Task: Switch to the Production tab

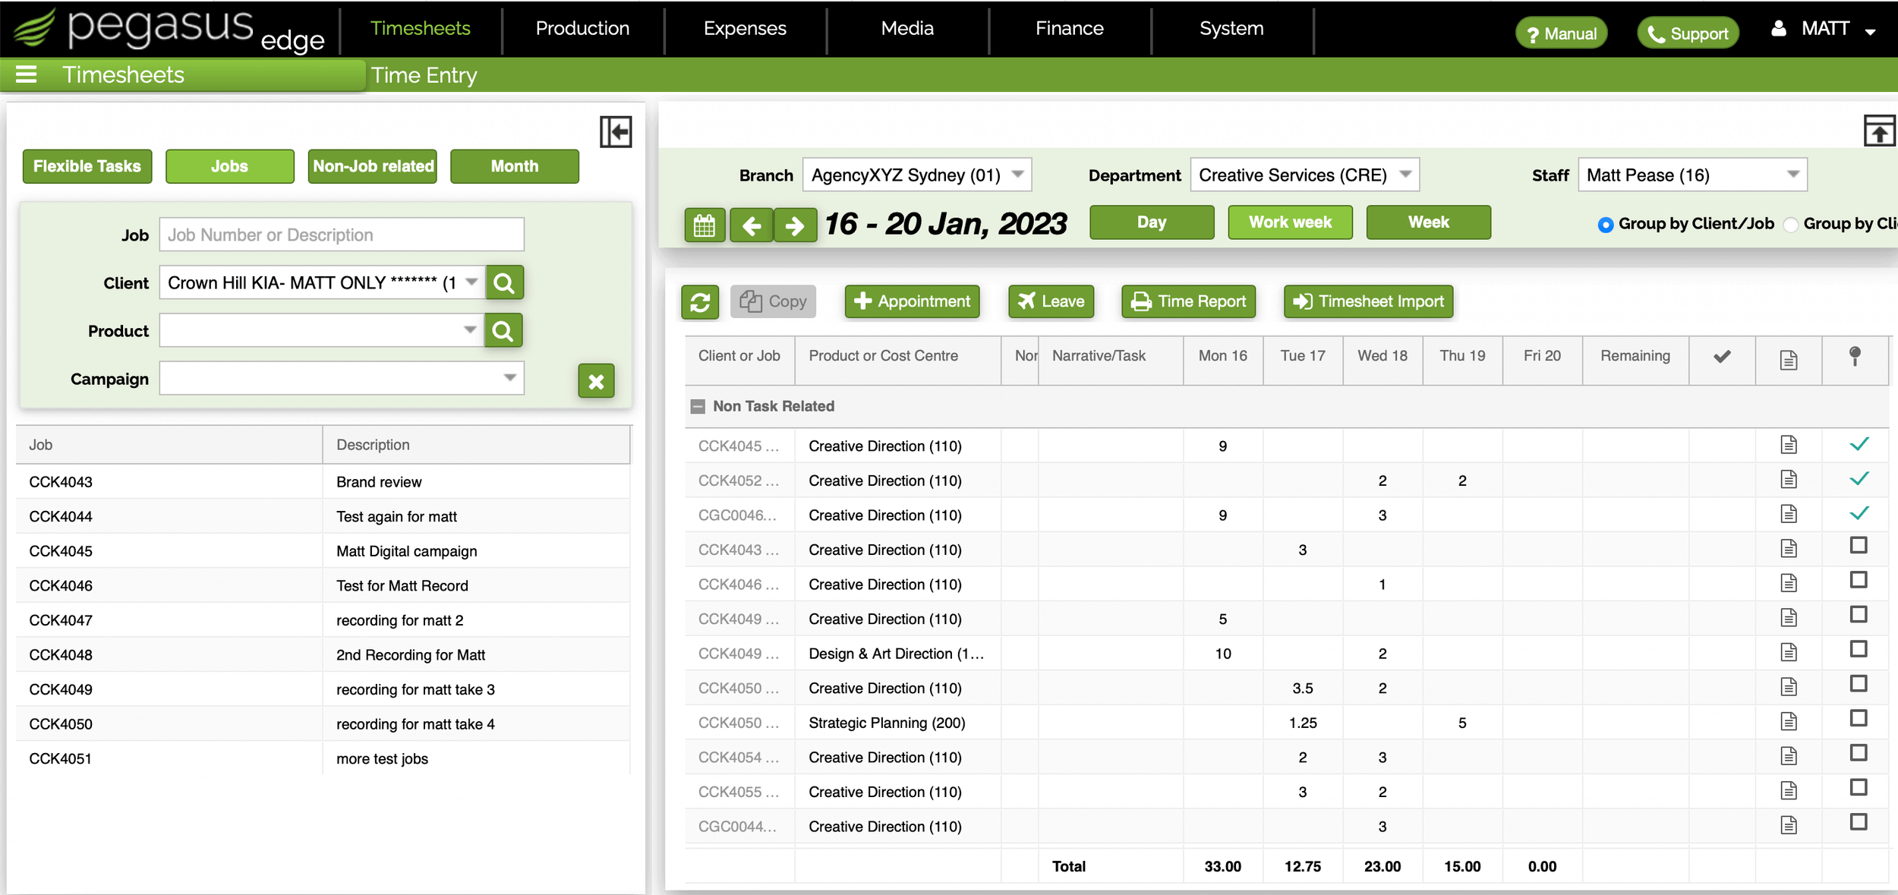Action: point(582,28)
